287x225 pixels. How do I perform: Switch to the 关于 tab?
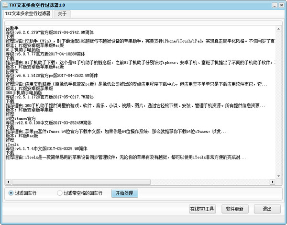[62, 14]
